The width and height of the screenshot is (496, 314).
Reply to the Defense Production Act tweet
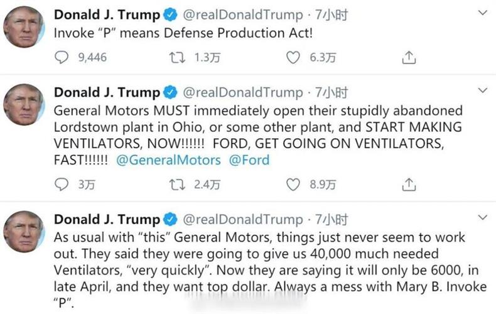[x=62, y=58]
